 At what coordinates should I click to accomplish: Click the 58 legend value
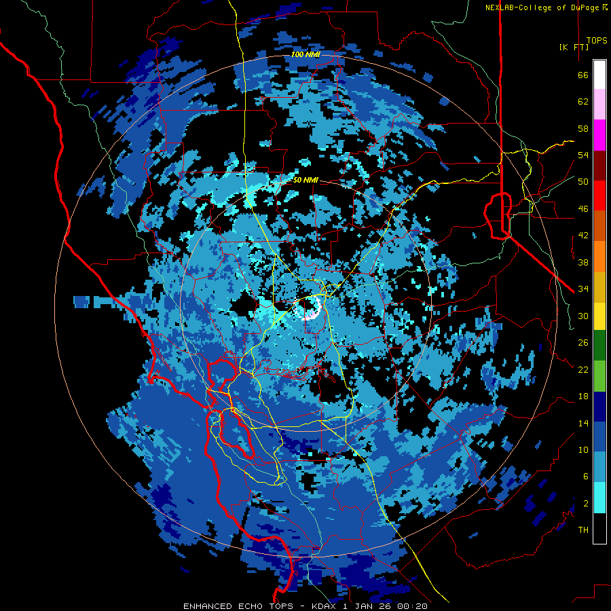tap(583, 128)
